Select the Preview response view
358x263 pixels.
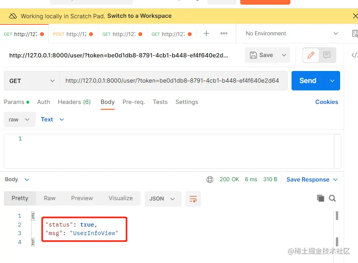click(82, 198)
